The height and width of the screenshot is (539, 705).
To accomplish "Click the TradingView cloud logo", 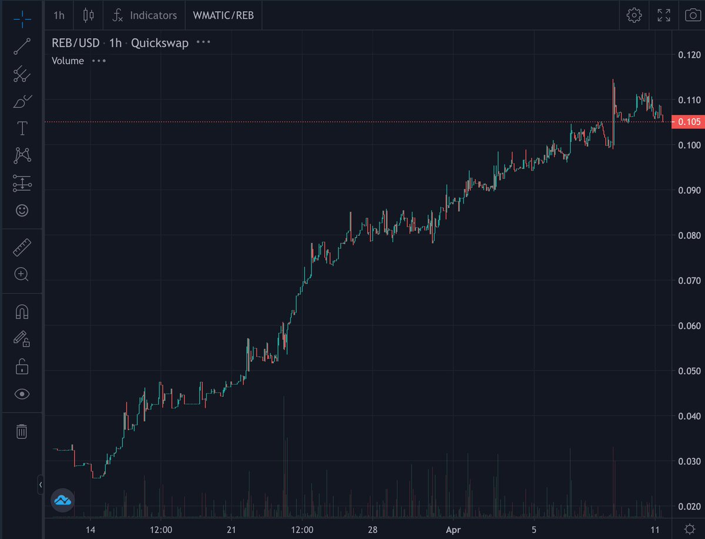I will 63,500.
